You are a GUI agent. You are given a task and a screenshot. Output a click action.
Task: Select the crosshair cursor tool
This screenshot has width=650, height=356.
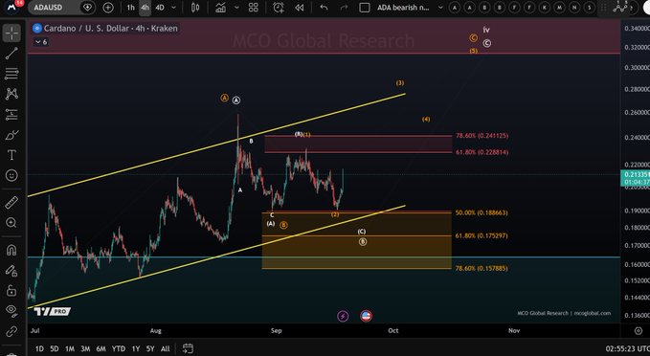[x=11, y=33]
